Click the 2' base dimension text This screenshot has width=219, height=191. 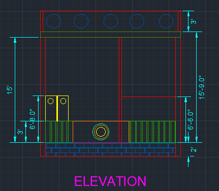(194, 150)
